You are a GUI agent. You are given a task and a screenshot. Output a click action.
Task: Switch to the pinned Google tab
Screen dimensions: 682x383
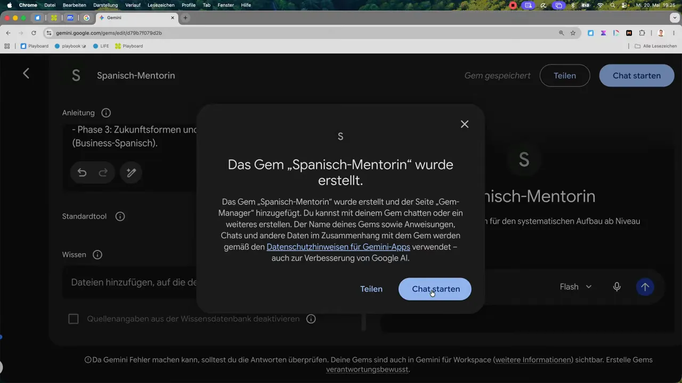86,18
